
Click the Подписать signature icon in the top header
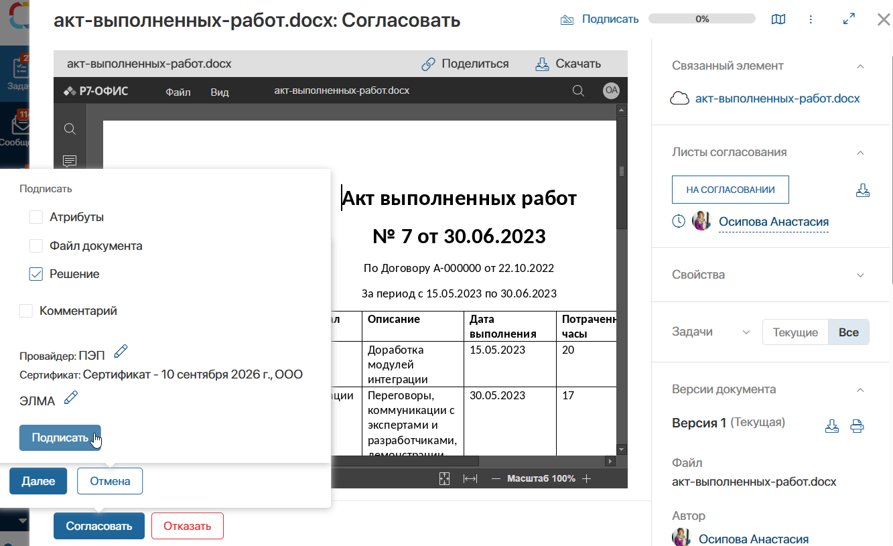[x=567, y=19]
